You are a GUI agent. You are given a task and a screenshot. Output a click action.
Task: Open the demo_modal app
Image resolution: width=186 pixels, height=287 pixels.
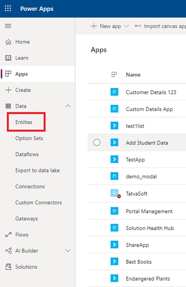(141, 177)
